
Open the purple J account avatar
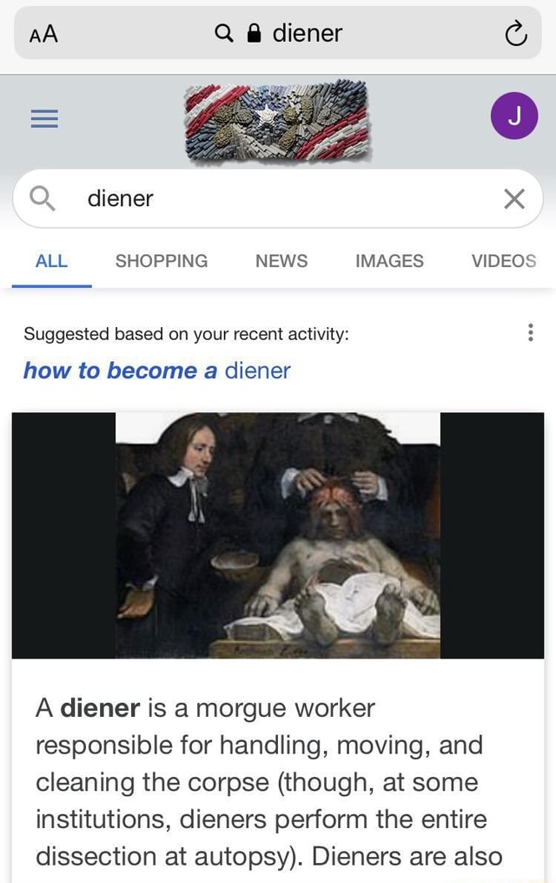click(513, 116)
